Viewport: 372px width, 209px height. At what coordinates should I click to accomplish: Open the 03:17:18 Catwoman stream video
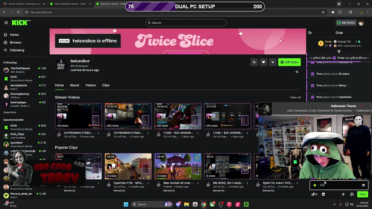click(78, 116)
